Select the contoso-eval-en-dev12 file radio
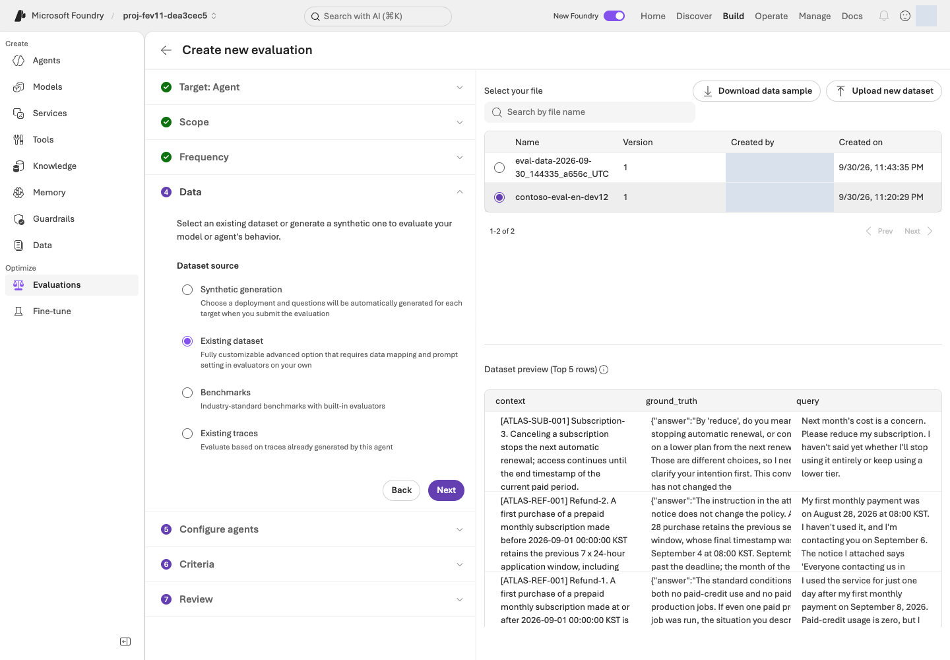Viewport: 950px width, 660px height. pos(499,197)
